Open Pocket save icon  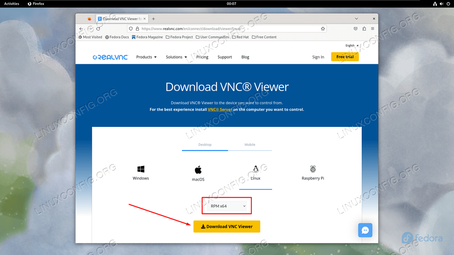(356, 29)
